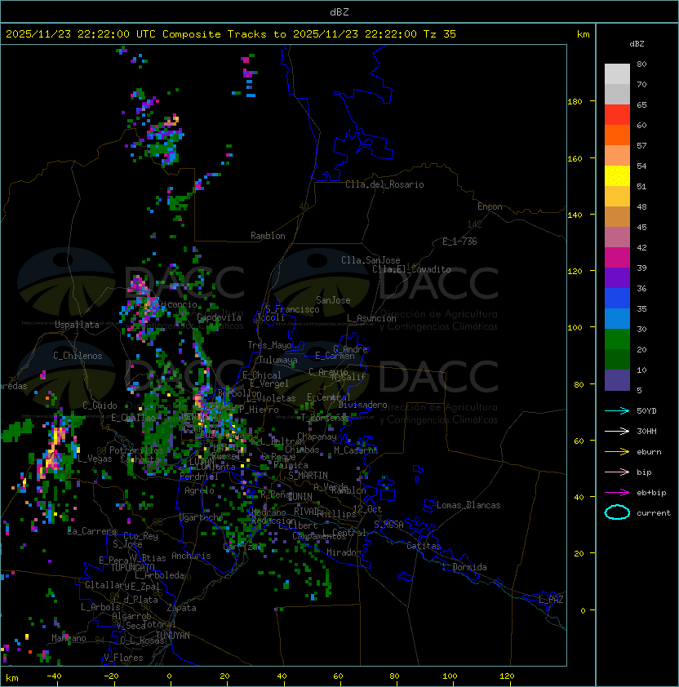Screen dimensions: 679x687
Task: Click the pink bip arrow in legend
Action: point(617,472)
